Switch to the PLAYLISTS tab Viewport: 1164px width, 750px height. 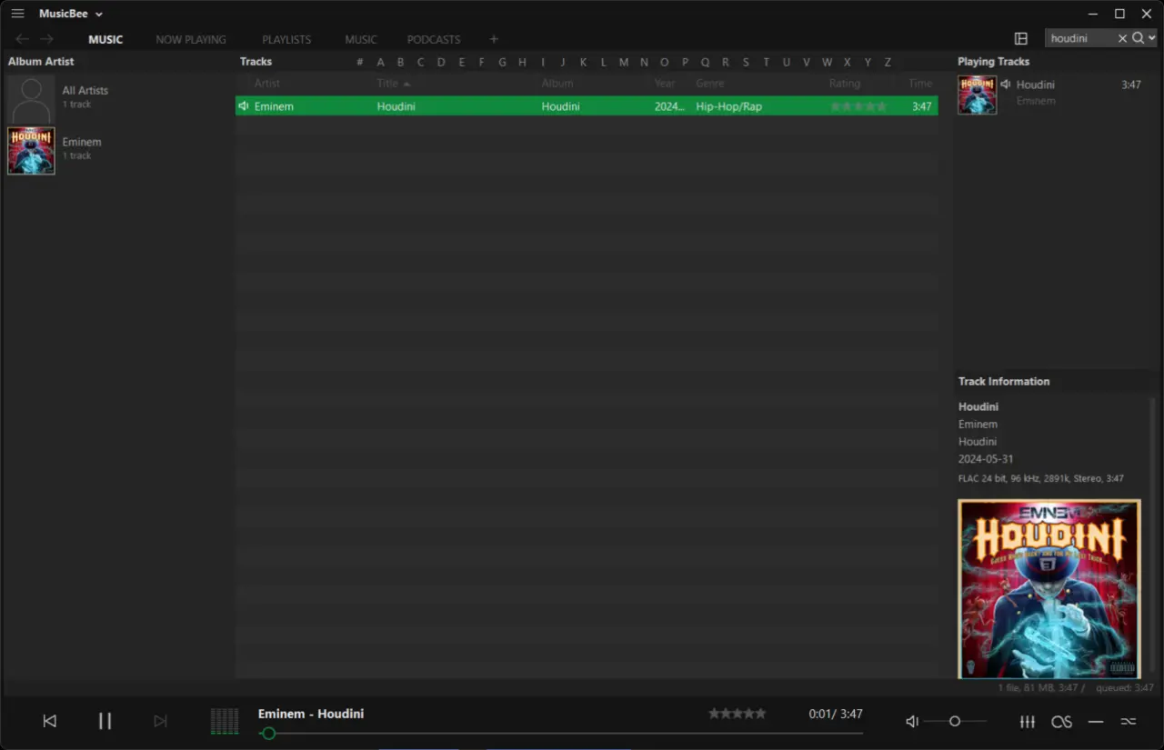pyautogui.click(x=286, y=40)
